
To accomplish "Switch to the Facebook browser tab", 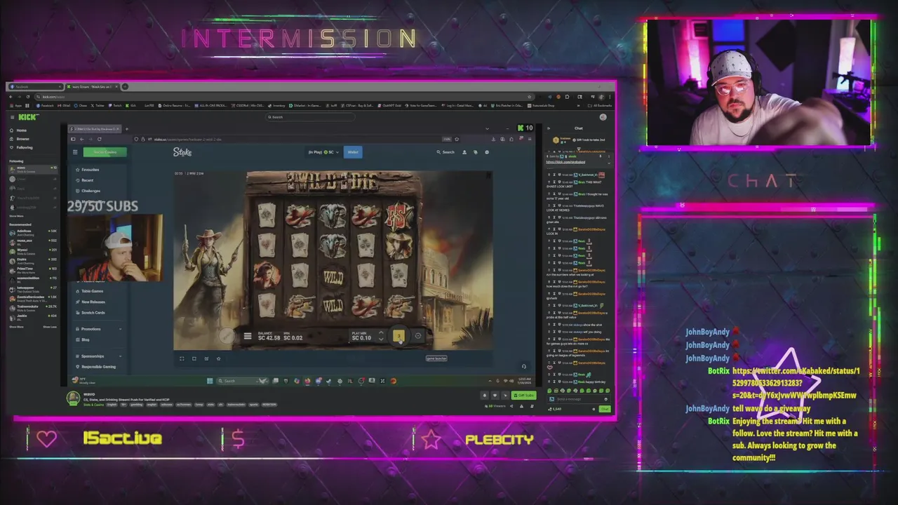I will (36, 87).
